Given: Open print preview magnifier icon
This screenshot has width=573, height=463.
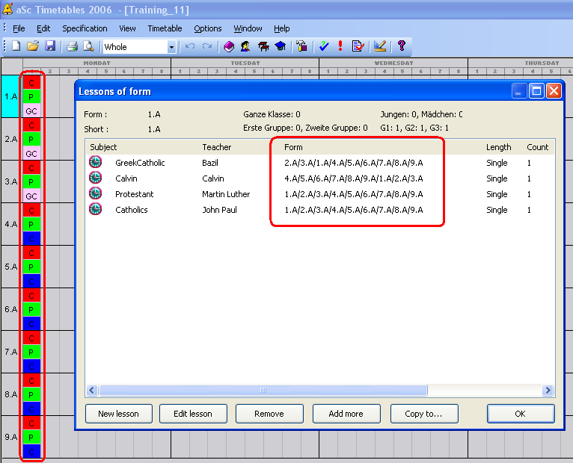Looking at the screenshot, I should click(x=88, y=46).
